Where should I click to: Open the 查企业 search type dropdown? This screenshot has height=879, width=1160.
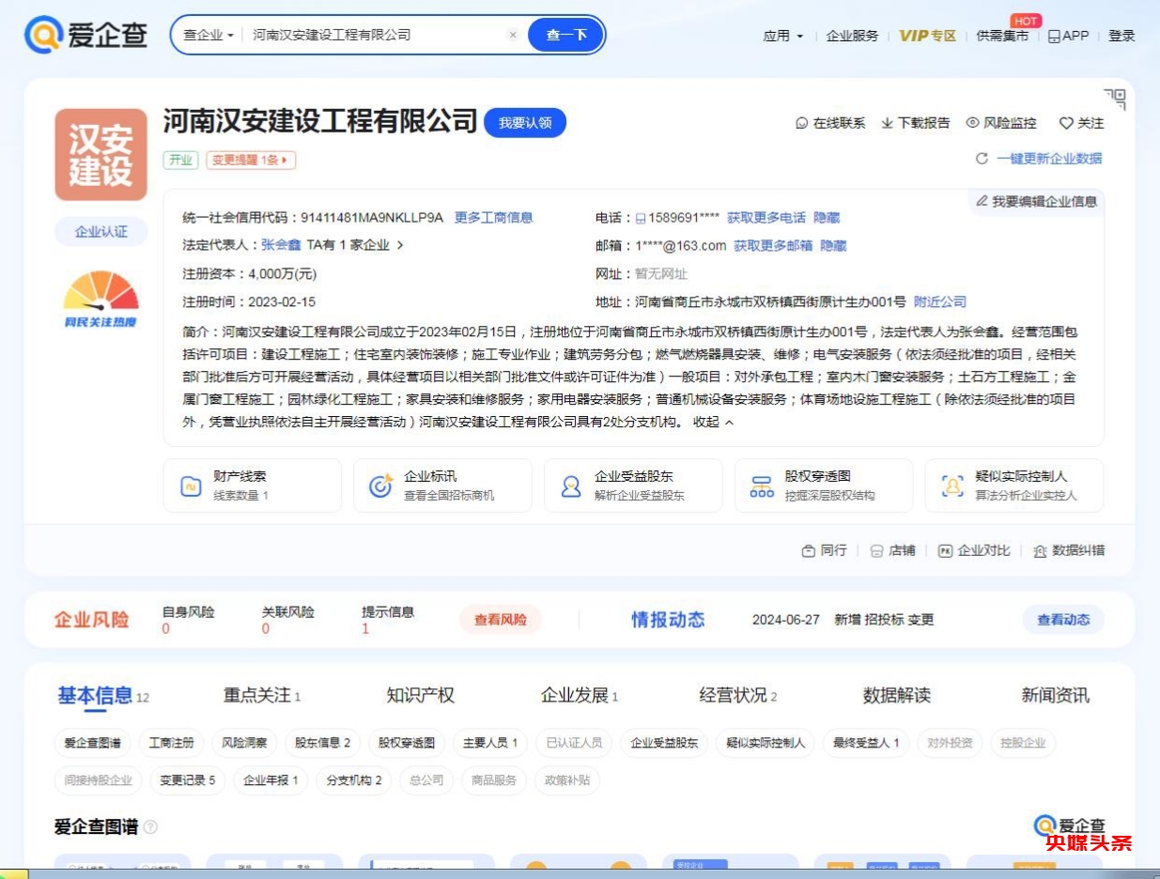click(209, 36)
